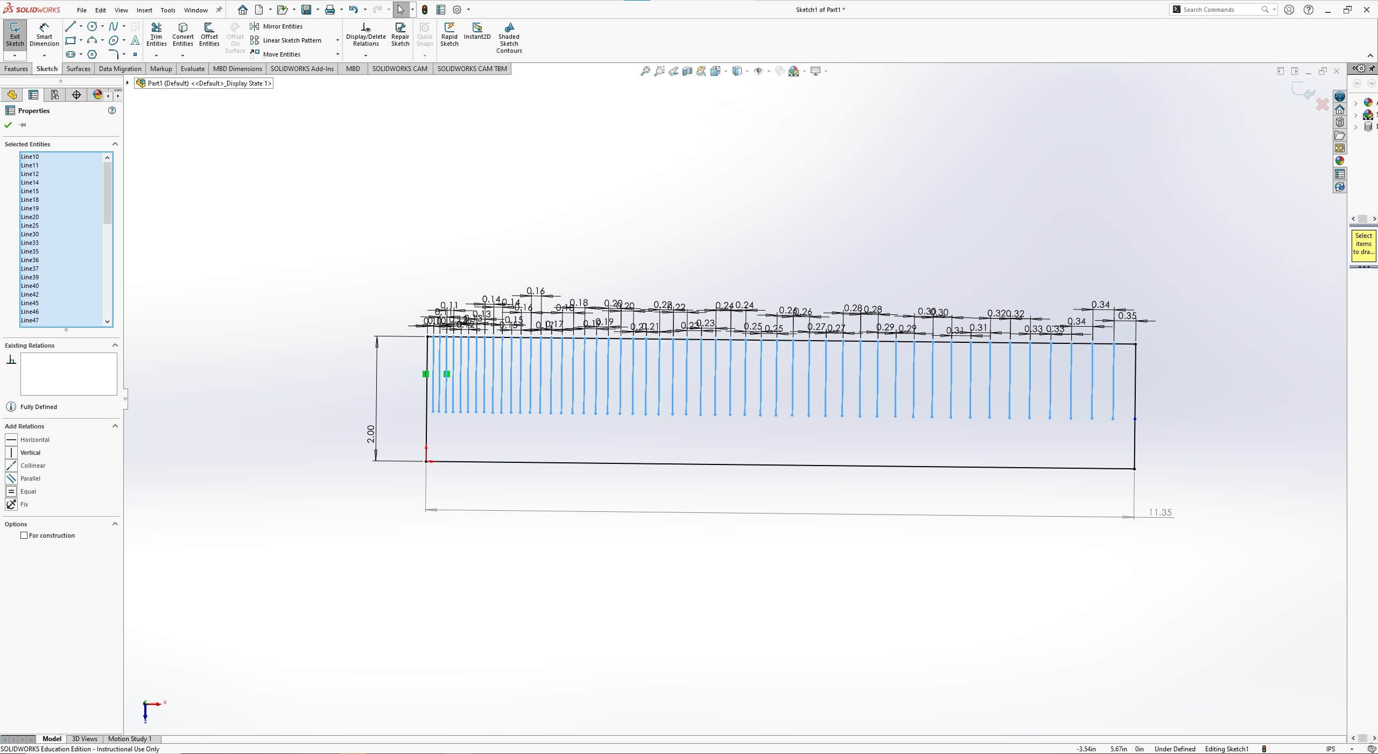Add Vertical relation
The image size is (1378, 754).
(23, 453)
